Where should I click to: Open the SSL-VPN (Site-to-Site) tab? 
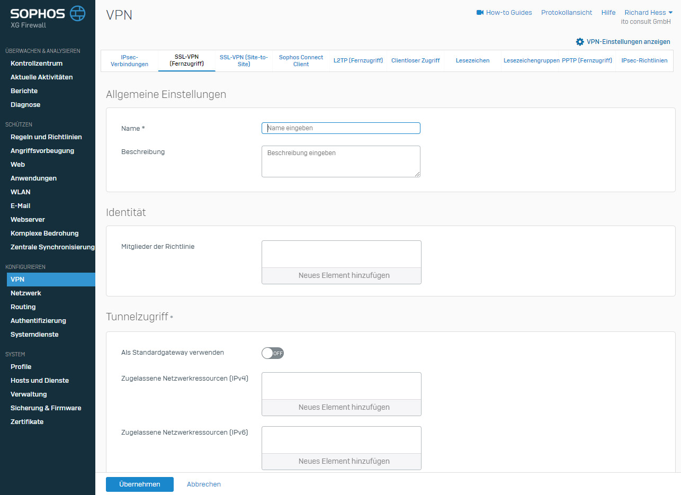pyautogui.click(x=244, y=60)
